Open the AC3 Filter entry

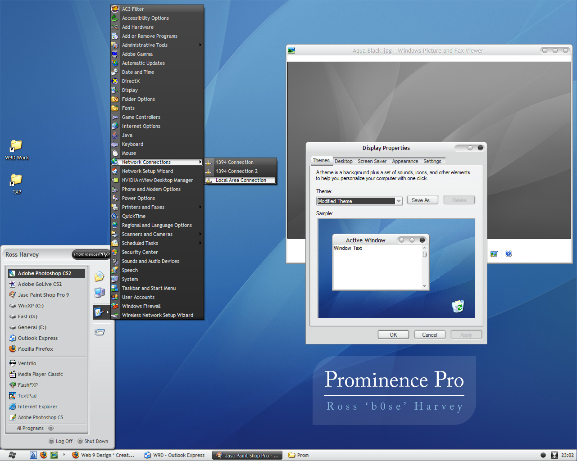point(157,9)
